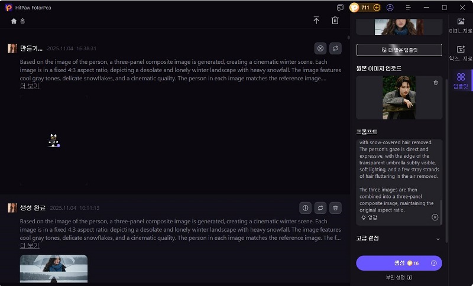Screen dimensions: 473x286
Task: Click the trash icon in top toolbar
Action: coord(335,21)
